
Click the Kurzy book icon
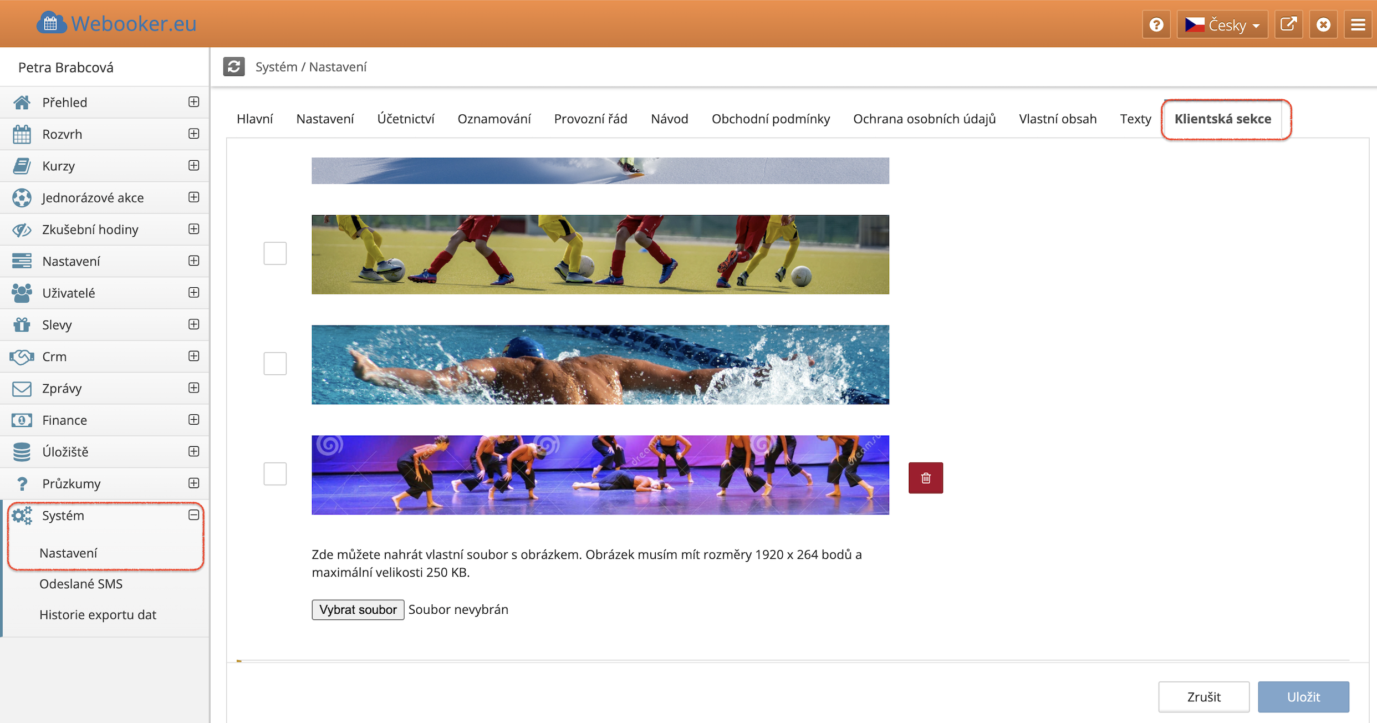tap(22, 166)
